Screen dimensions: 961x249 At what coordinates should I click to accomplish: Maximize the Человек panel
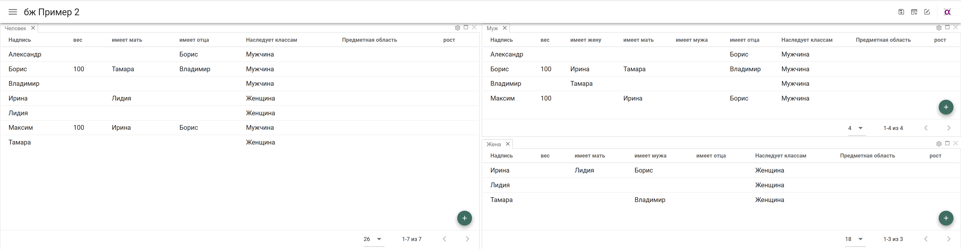pos(465,27)
